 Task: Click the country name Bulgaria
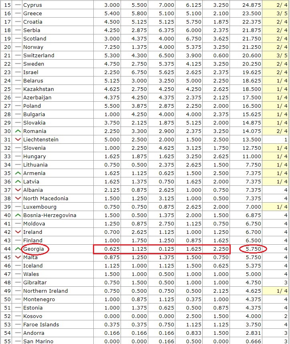[x=34, y=114]
